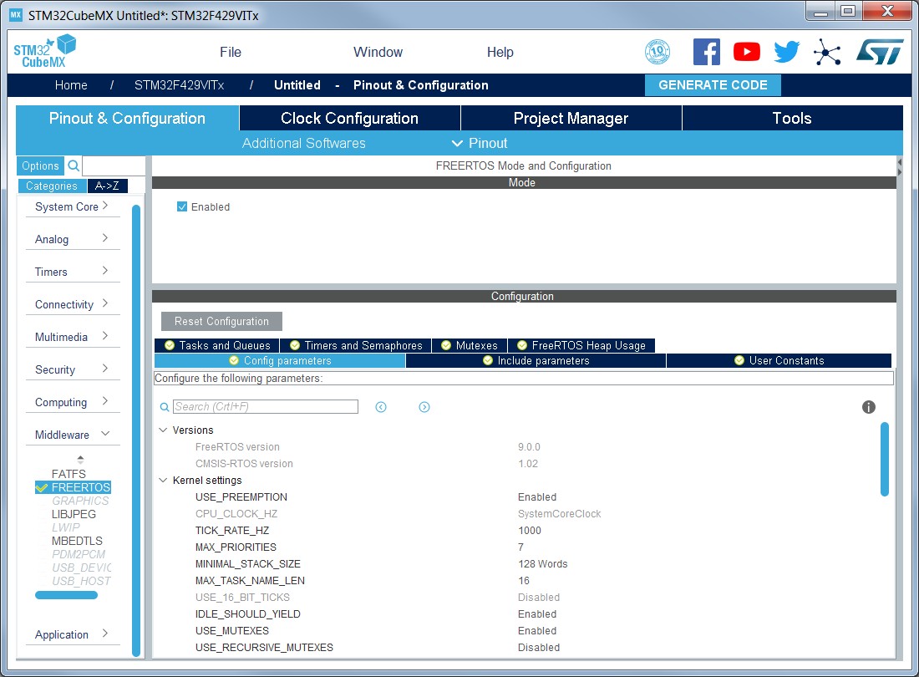Open the Include parameters tab
The width and height of the screenshot is (919, 677).
click(x=536, y=360)
